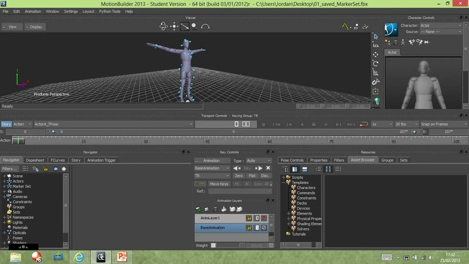Toggle mute on the BaseAnimation layer

264,228
